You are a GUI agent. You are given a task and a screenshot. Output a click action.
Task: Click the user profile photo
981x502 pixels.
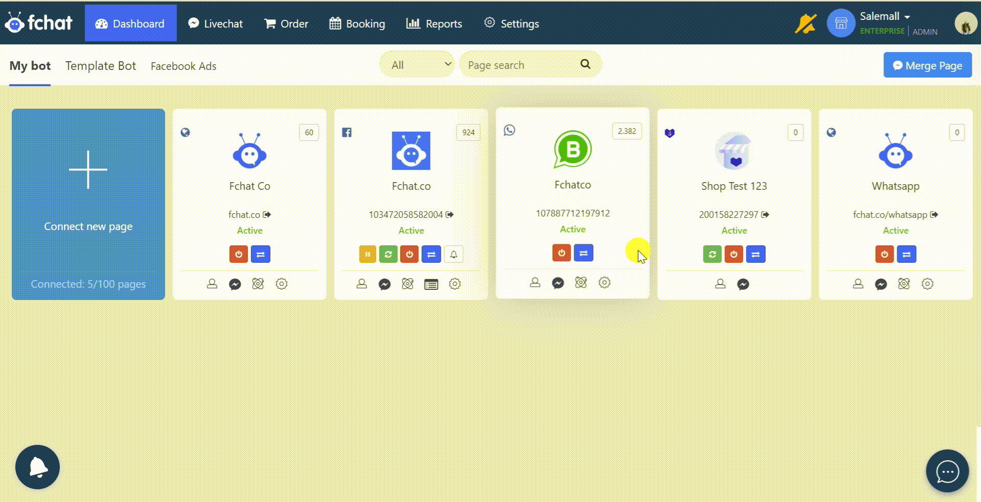966,23
